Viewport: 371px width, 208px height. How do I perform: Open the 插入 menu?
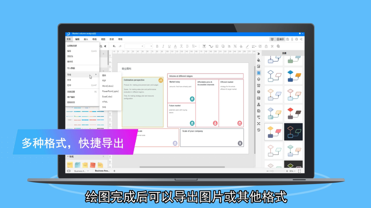click(85, 39)
